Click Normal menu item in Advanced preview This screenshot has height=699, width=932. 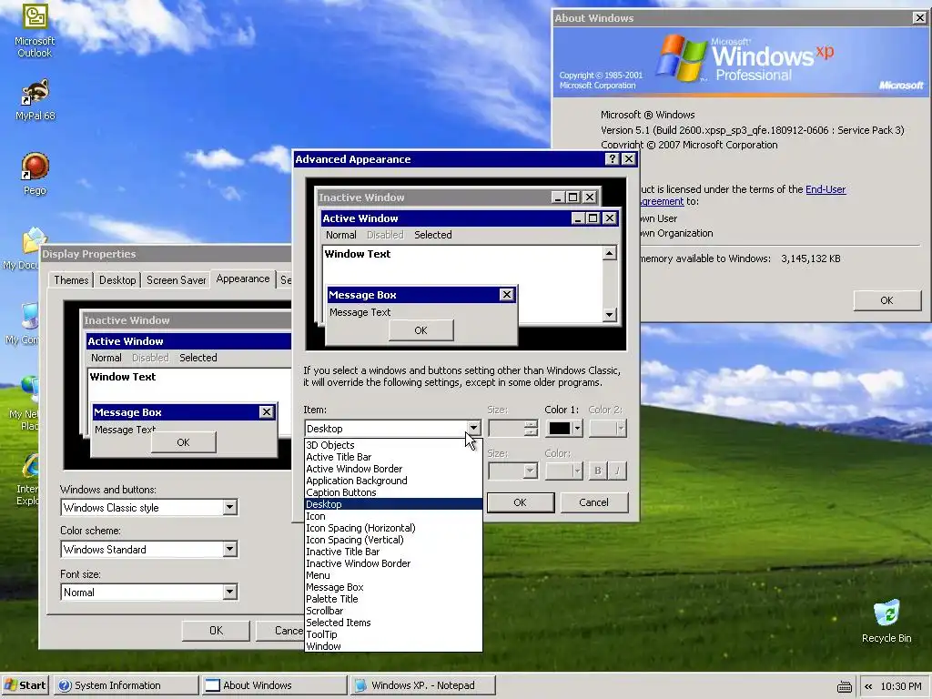pos(341,235)
